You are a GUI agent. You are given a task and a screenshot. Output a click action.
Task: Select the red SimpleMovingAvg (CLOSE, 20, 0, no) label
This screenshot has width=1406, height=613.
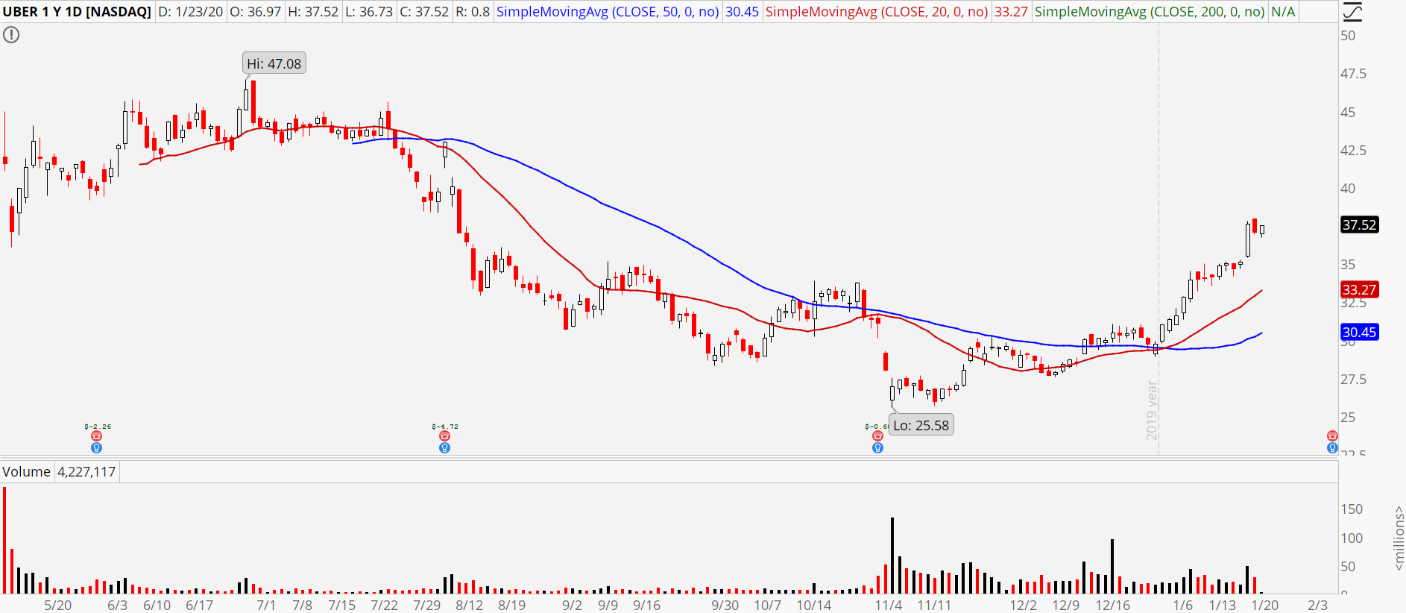(877, 12)
